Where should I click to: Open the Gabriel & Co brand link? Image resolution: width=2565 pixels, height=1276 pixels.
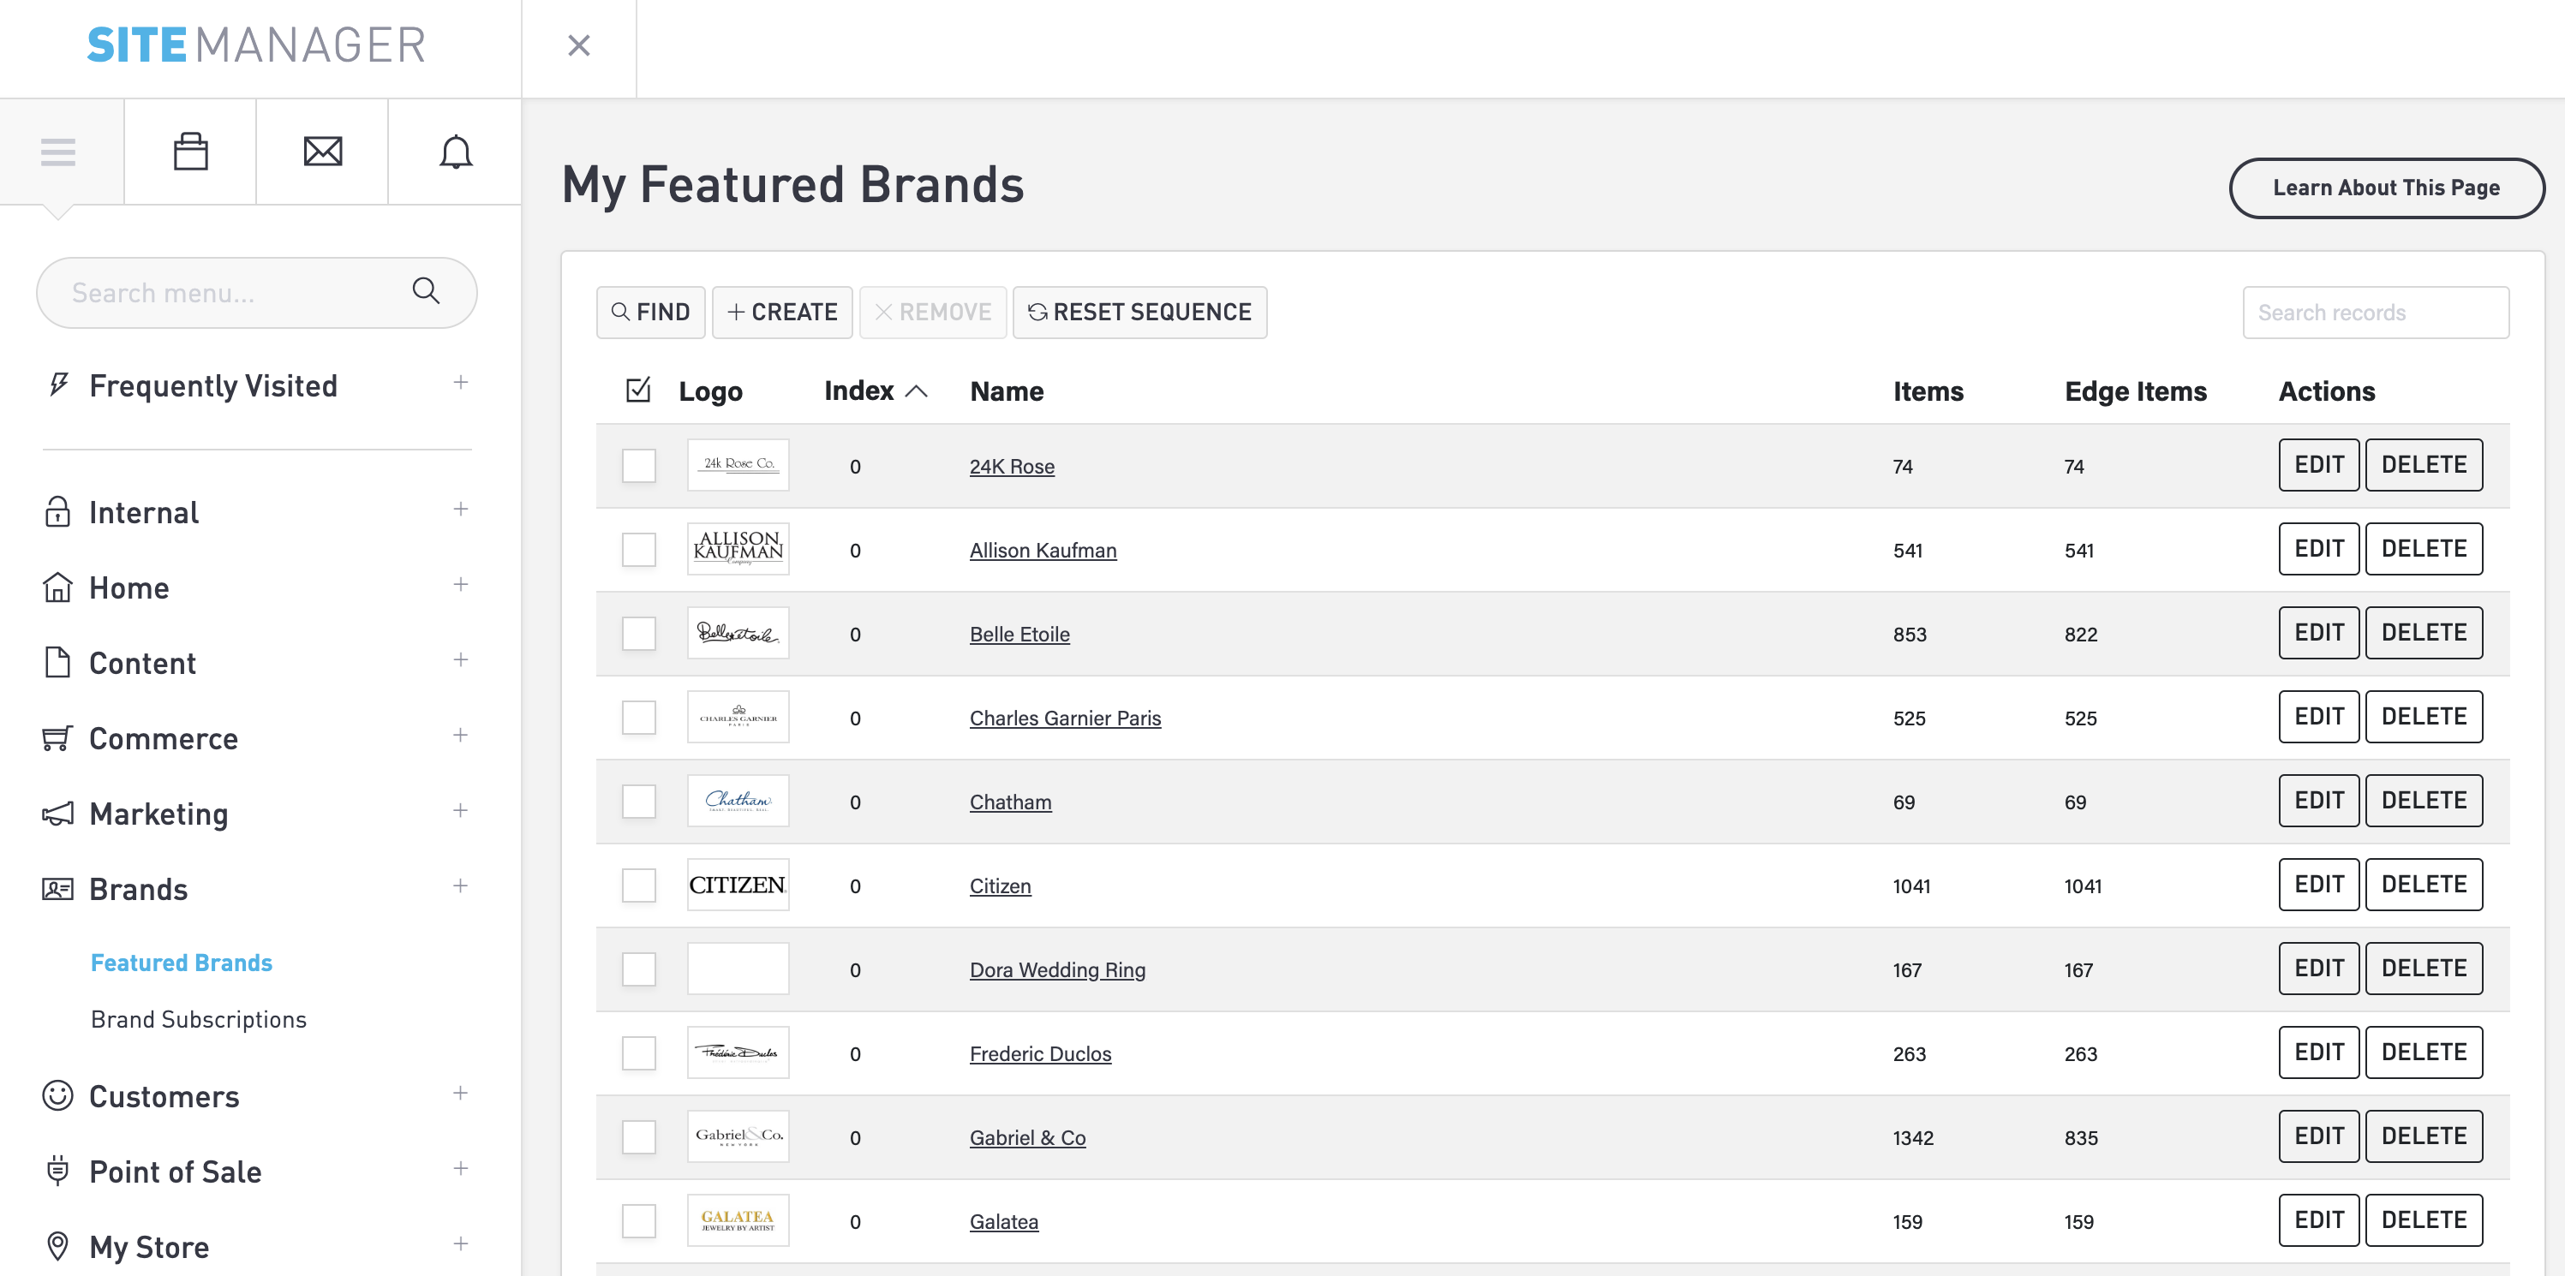coord(1027,1136)
